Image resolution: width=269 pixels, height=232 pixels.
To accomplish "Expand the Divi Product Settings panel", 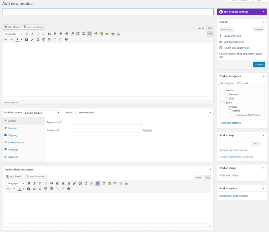I will pyautogui.click(x=264, y=12).
